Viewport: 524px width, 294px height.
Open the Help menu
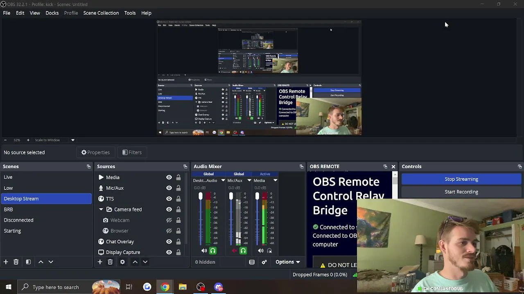(x=146, y=13)
